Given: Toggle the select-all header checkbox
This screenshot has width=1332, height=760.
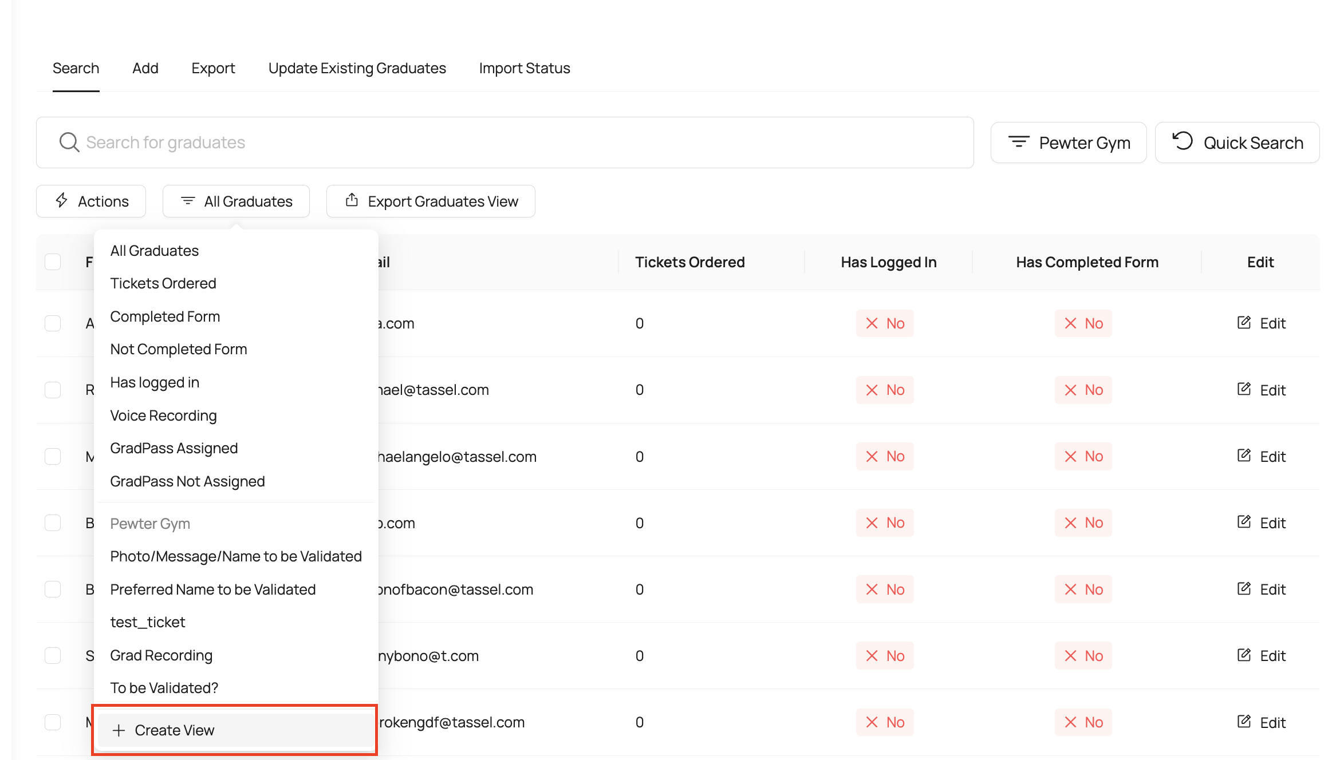Looking at the screenshot, I should click(x=53, y=262).
